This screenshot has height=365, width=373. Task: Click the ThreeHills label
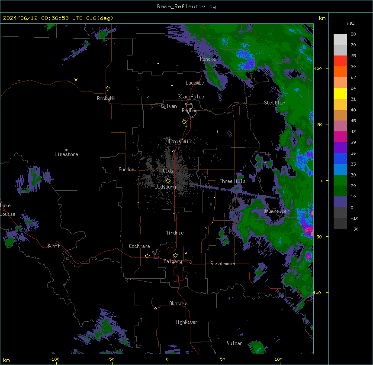pyautogui.click(x=232, y=181)
